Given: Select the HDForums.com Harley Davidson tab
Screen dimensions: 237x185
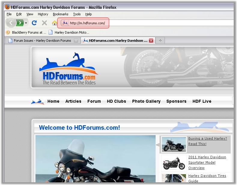Looking at the screenshot, I should [118, 41].
